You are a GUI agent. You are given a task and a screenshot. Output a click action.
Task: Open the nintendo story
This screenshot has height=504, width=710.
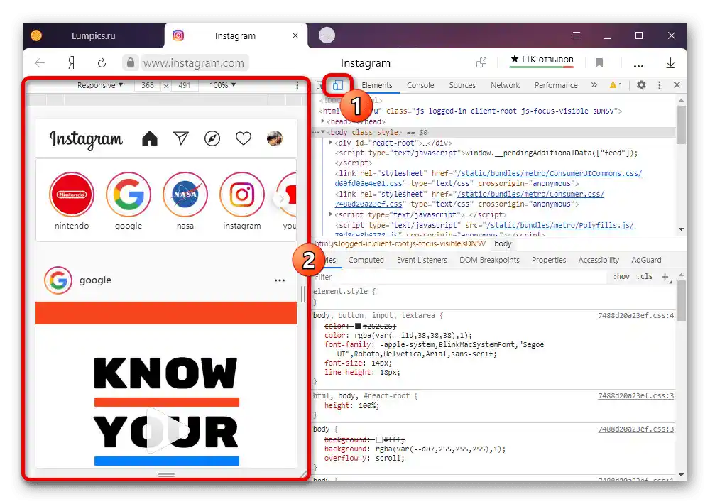coord(72,195)
